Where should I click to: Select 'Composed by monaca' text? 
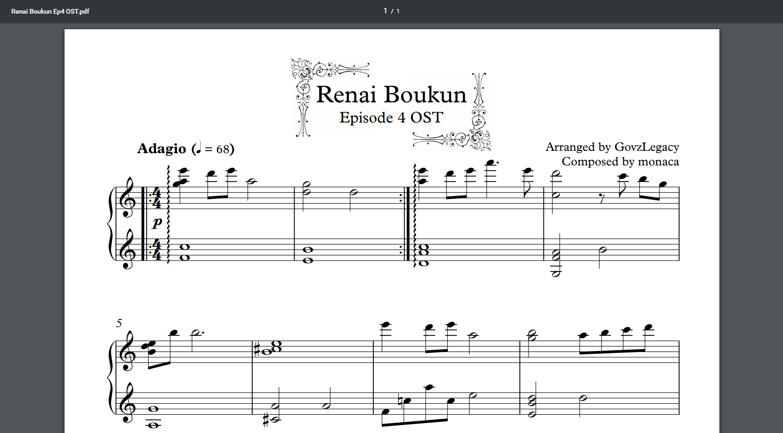click(x=620, y=162)
